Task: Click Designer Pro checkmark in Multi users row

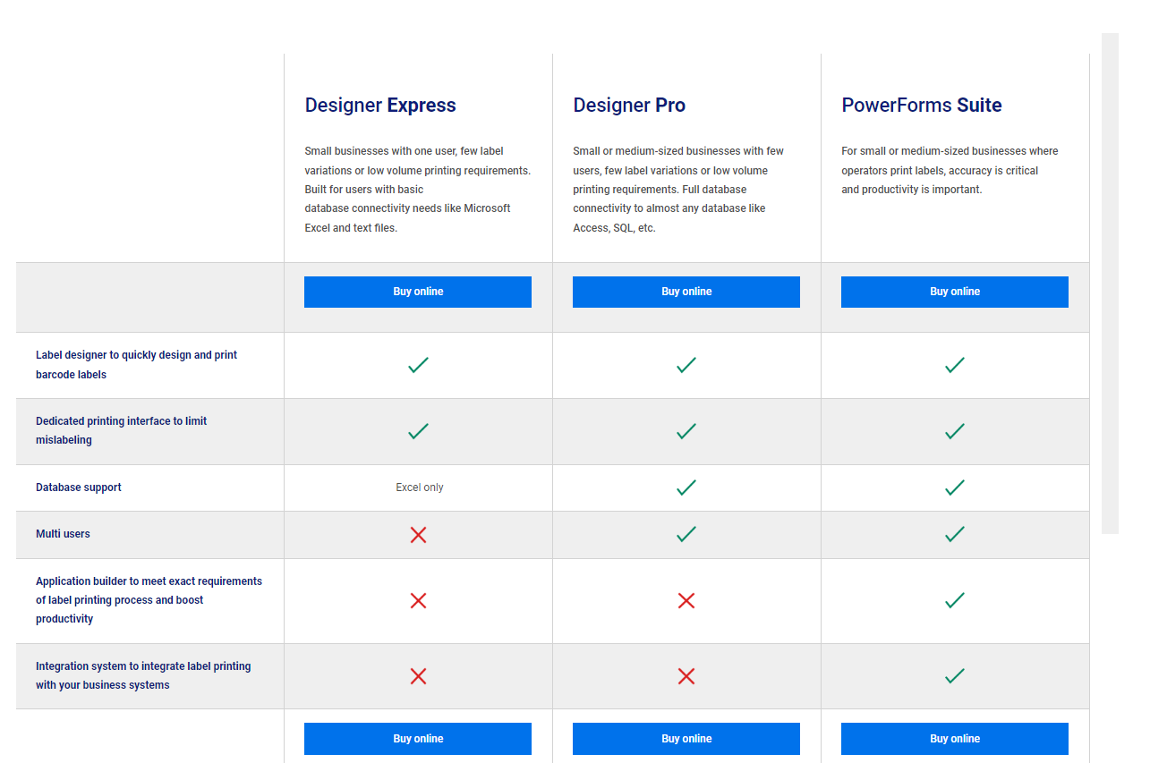Action: pyautogui.click(x=686, y=534)
